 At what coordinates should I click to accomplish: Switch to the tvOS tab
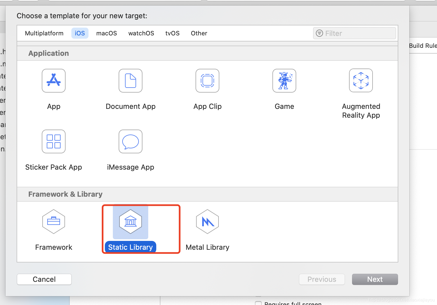click(x=173, y=33)
